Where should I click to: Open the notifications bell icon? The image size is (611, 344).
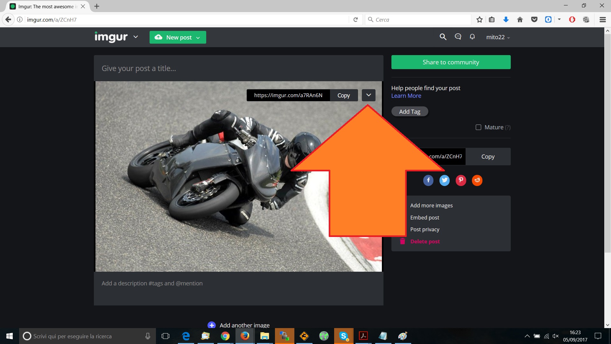[472, 37]
